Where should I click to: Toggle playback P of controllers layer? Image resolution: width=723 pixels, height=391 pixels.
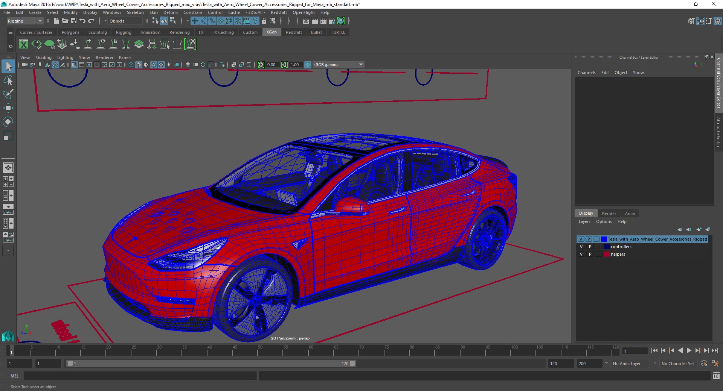click(x=590, y=247)
